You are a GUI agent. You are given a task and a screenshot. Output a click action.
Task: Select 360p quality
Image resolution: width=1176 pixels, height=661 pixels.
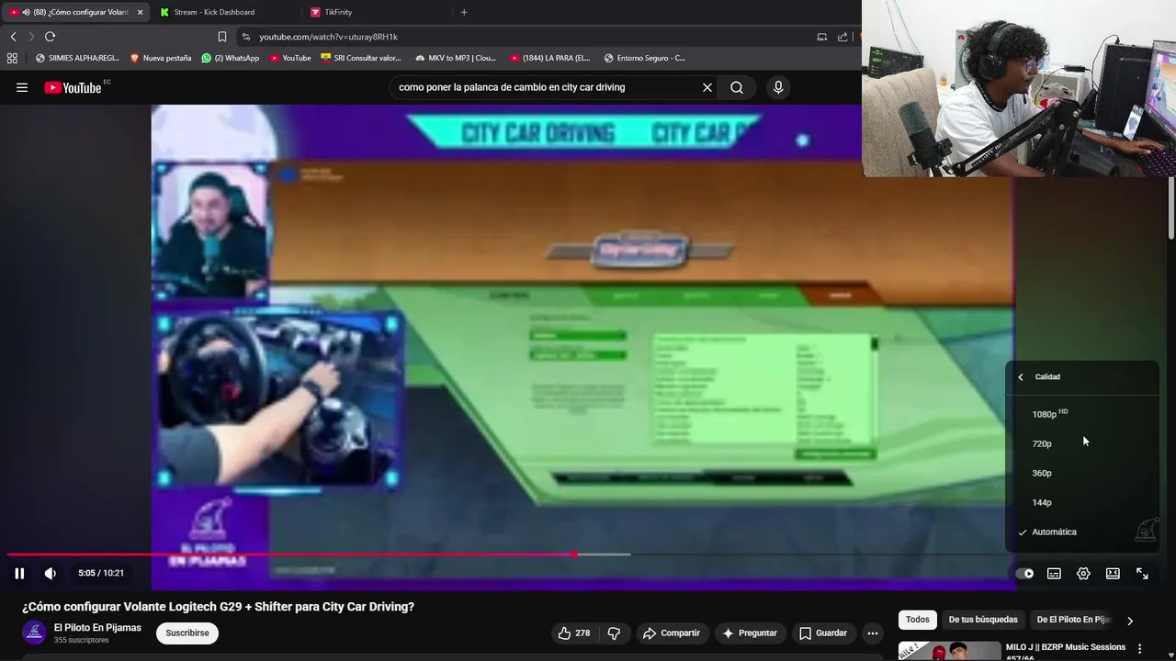pyautogui.click(x=1082, y=473)
